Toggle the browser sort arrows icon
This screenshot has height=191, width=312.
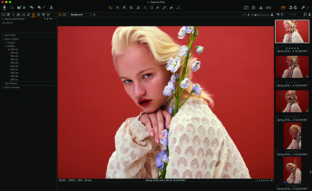pyautogui.click(x=282, y=15)
